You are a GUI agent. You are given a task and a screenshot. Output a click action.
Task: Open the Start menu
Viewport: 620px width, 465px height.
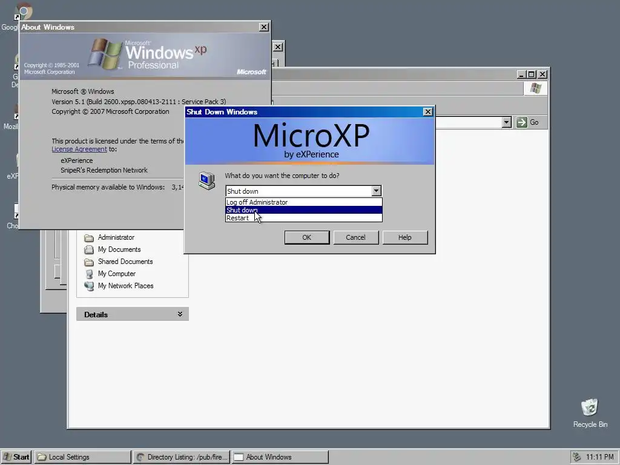(16, 457)
